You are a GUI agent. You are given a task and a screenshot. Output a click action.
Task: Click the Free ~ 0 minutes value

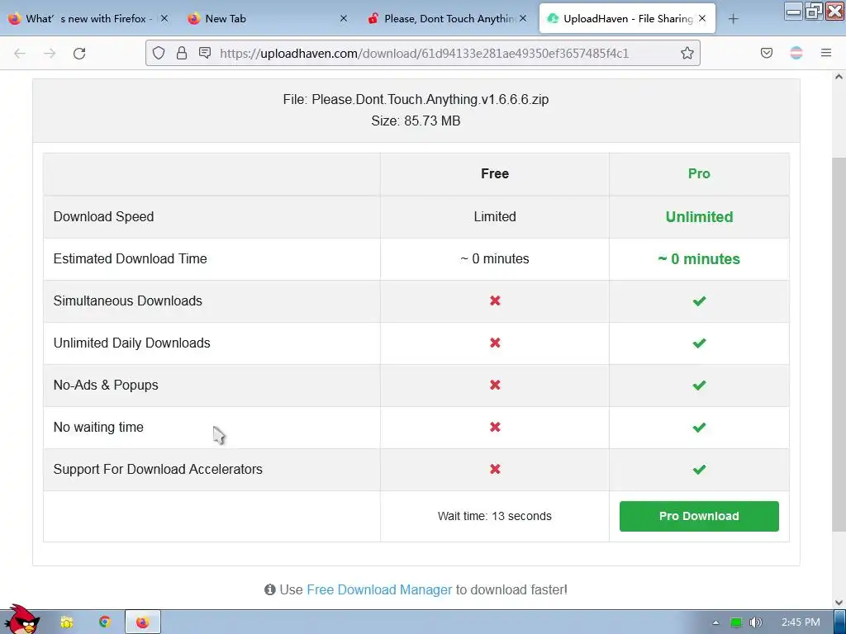495,258
